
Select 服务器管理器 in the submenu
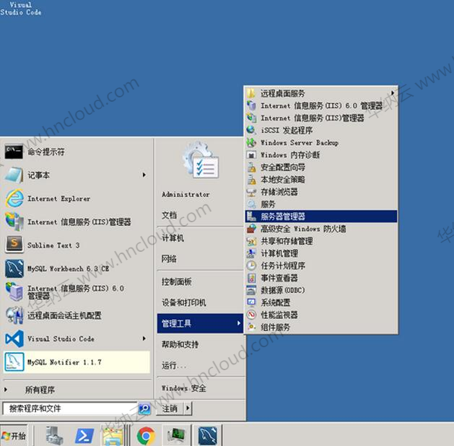point(321,217)
